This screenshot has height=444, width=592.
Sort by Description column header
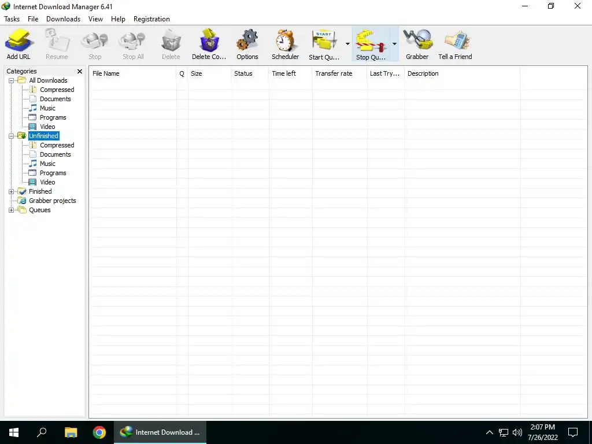click(462, 73)
